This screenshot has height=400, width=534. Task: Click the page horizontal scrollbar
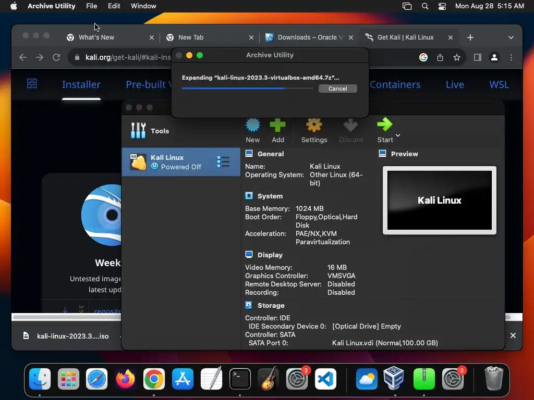click(x=67, y=317)
